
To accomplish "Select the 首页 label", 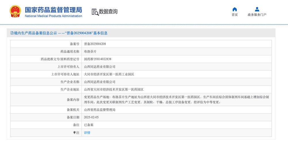I will (234, 15).
